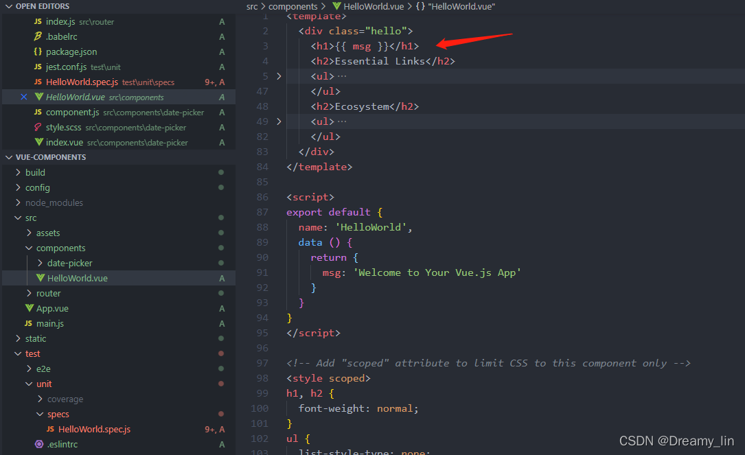Viewport: 745px width, 455px height.
Task: Click the export default statement on line 87
Action: point(328,212)
